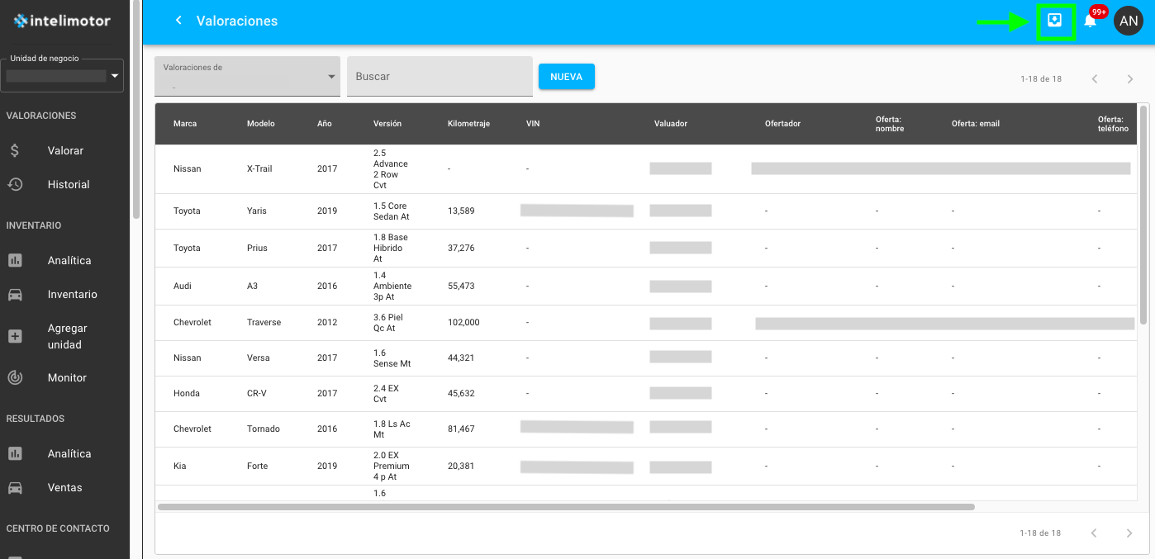Viewport: 1155px width, 559px height.
Task: Click the sidebar's vertical scrollbar
Action: click(135, 110)
